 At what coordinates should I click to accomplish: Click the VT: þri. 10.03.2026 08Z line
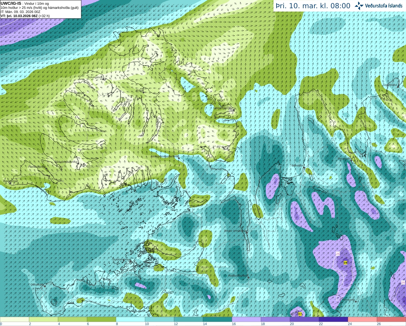25,16
